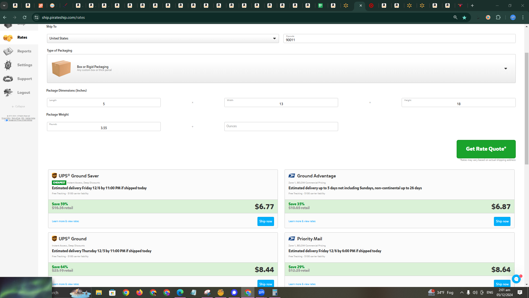The image size is (529, 298).
Task: Toggle the bookmark star for this page
Action: (x=464, y=17)
